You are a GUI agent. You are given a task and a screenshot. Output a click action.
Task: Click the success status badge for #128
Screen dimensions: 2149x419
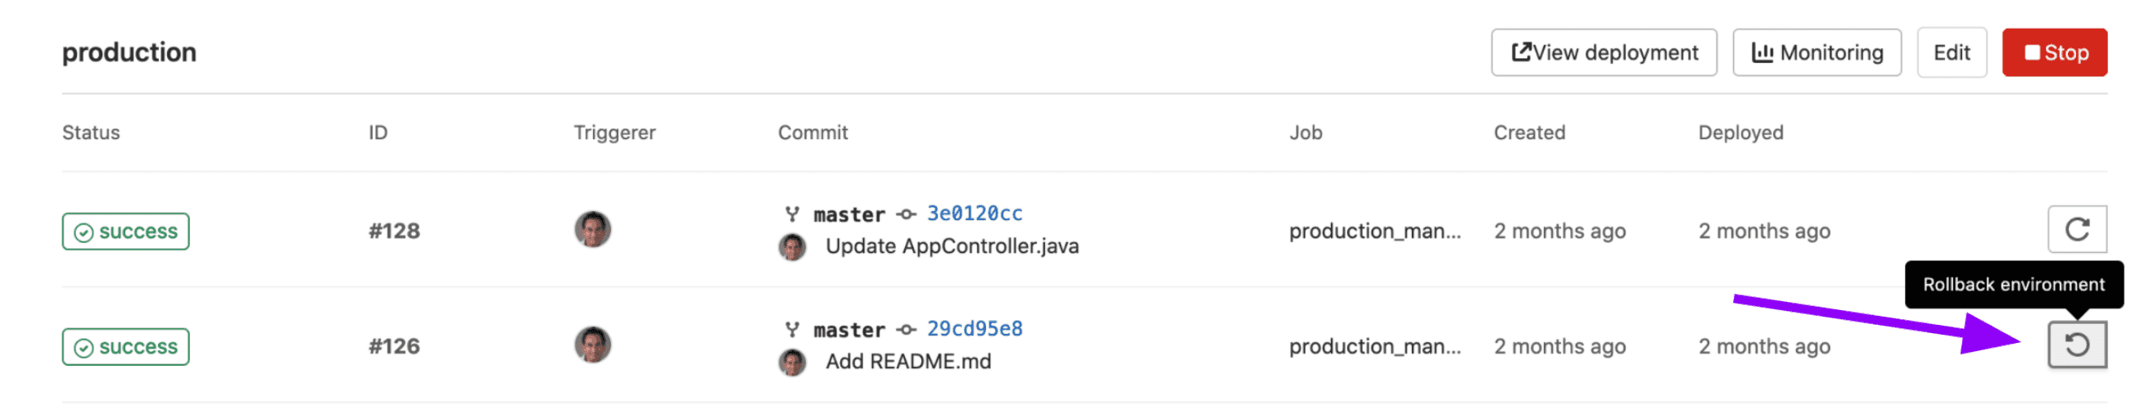click(126, 232)
